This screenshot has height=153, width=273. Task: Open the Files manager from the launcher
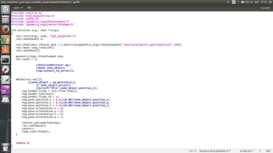(x=5, y=19)
